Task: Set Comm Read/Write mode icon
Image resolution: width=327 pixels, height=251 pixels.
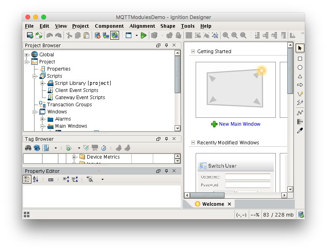Action: coord(115,35)
